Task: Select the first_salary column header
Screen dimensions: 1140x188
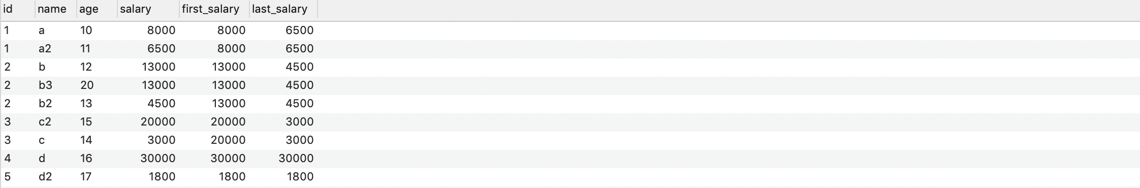Action: pyautogui.click(x=214, y=9)
